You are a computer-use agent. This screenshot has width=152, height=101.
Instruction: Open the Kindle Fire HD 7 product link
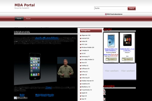pyautogui.click(x=127, y=49)
